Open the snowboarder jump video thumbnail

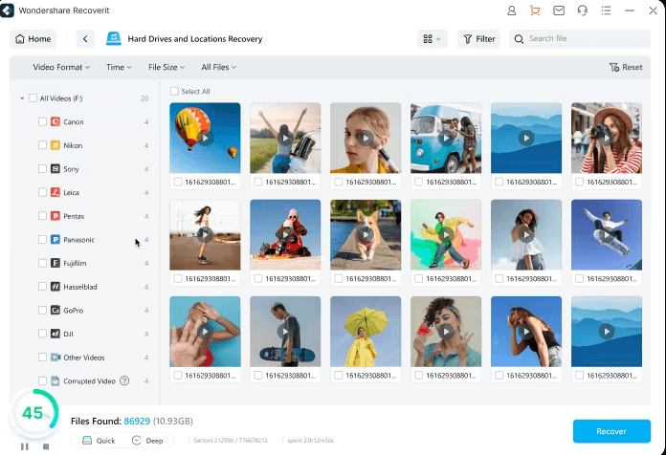[607, 235]
